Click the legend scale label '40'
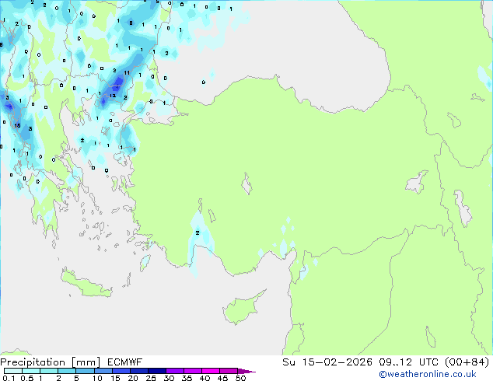493x381 pixels. (x=205, y=378)
